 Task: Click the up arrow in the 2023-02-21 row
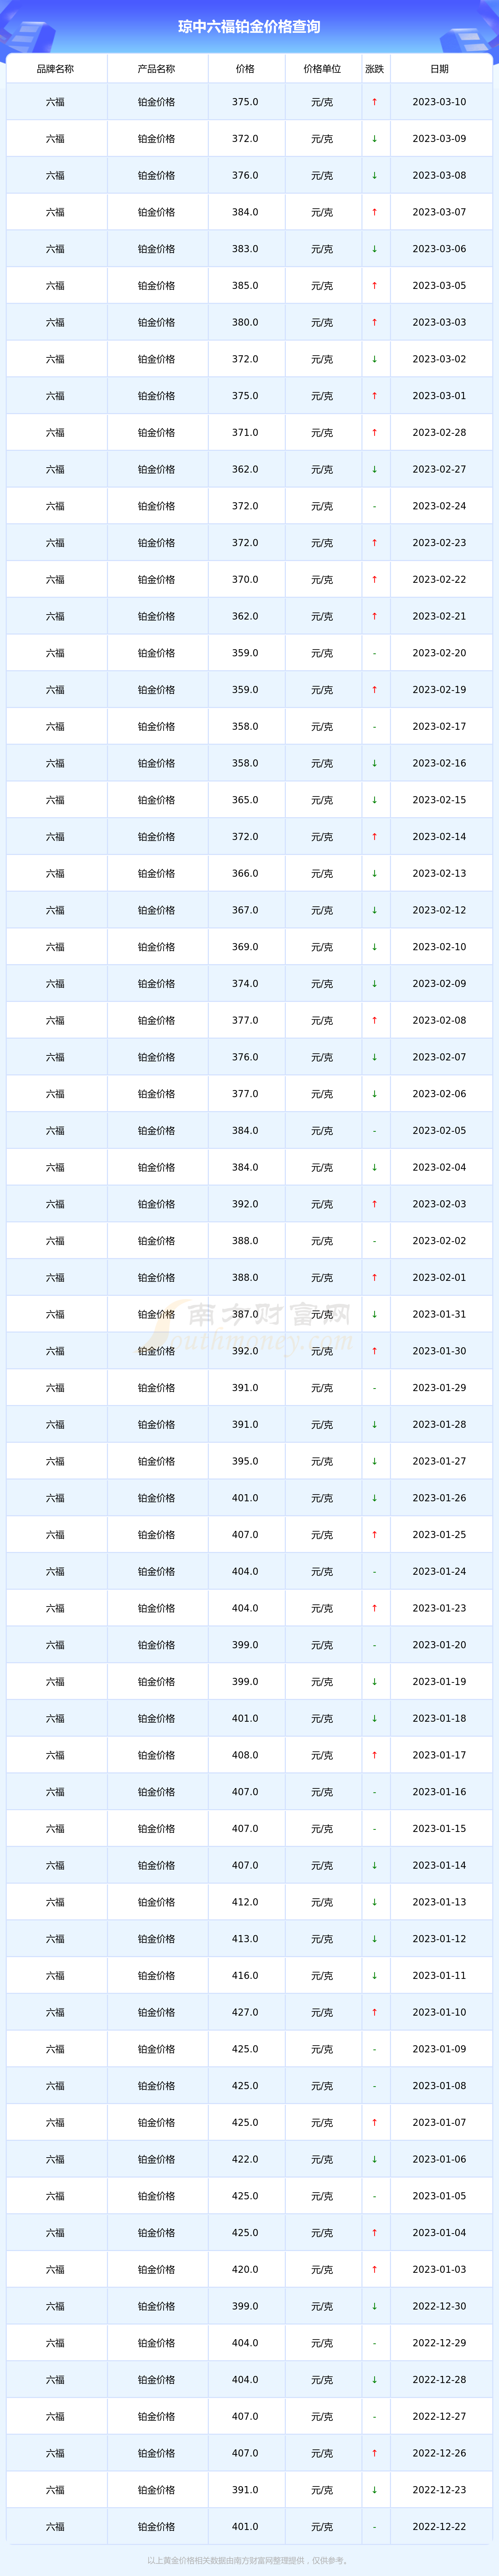pos(375,616)
